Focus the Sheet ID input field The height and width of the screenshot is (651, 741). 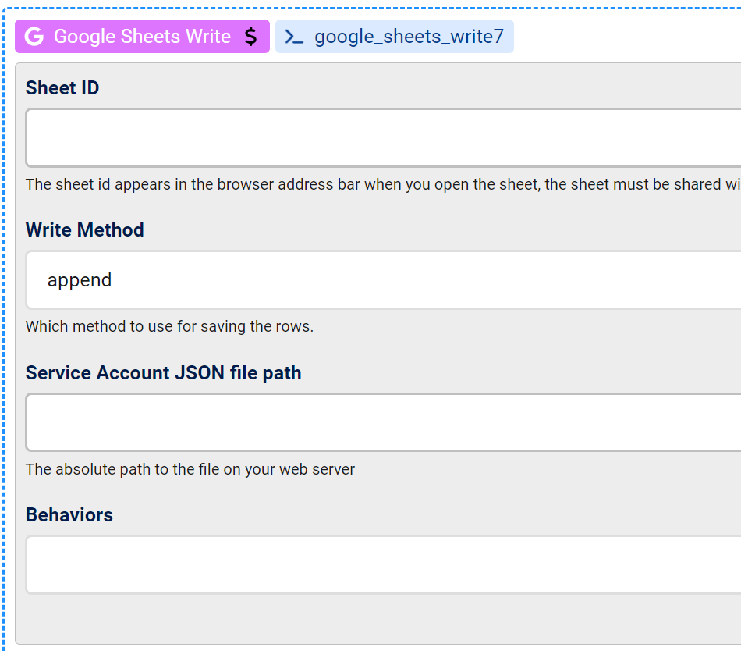click(x=383, y=137)
